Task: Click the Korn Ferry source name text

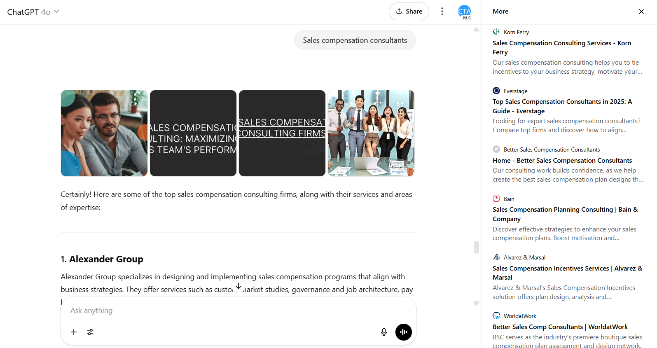Action: [x=516, y=32]
